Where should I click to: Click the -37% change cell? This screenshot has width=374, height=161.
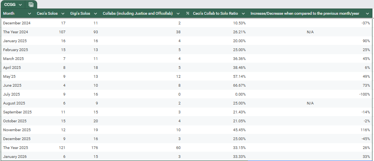click(365, 23)
